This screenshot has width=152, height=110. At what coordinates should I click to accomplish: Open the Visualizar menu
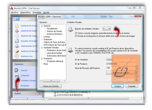click(37, 12)
